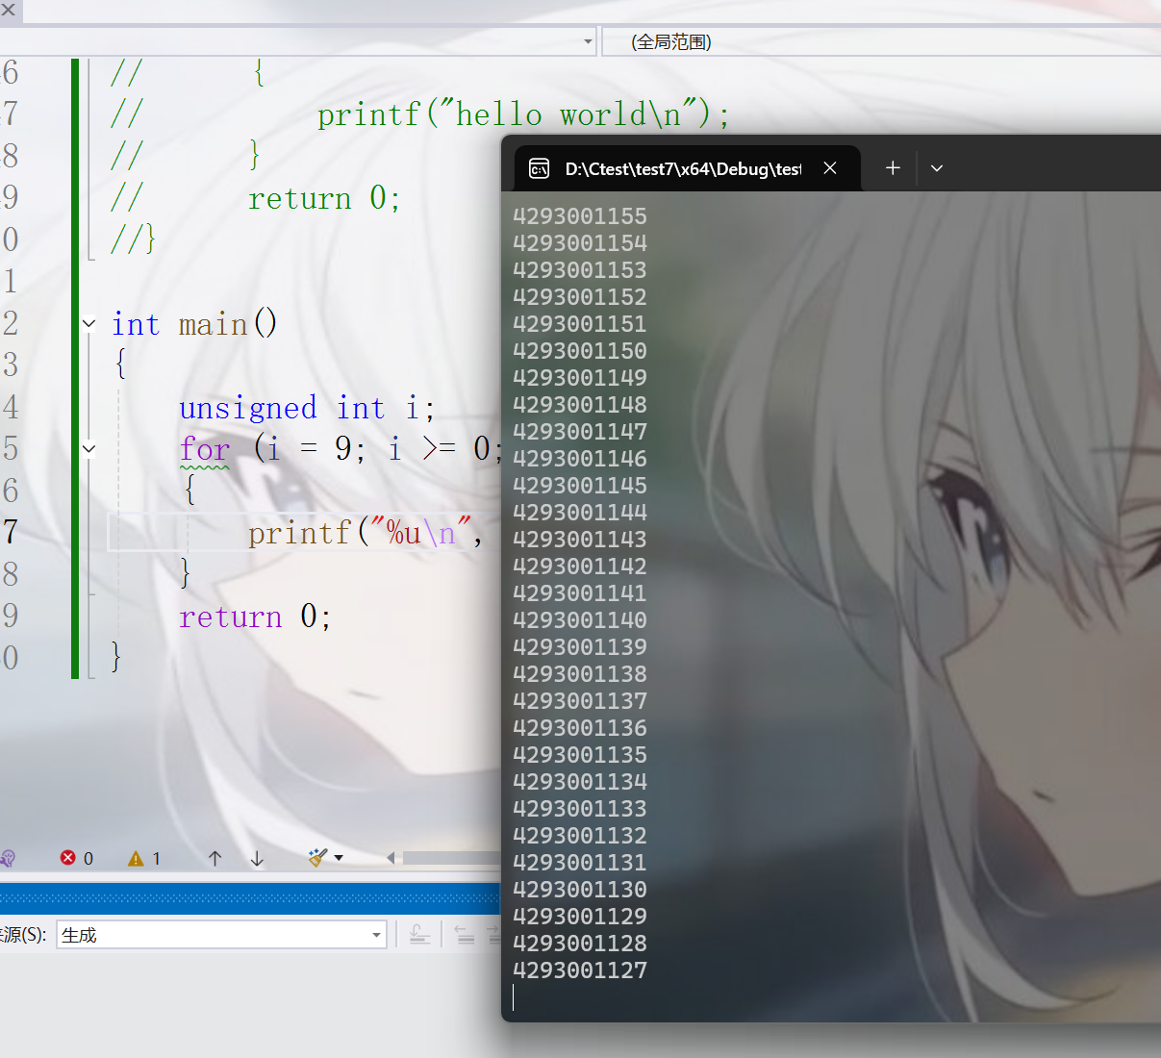Click the horizontal scrollbar left arrow
This screenshot has width=1161, height=1058.
[391, 858]
